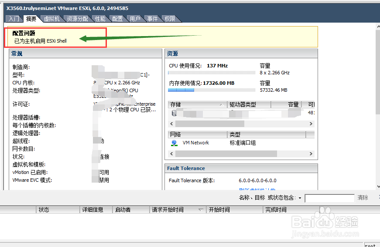The width and height of the screenshot is (380, 247).
Task: Switch to the 虚拟机 tab
Action: click(51, 19)
